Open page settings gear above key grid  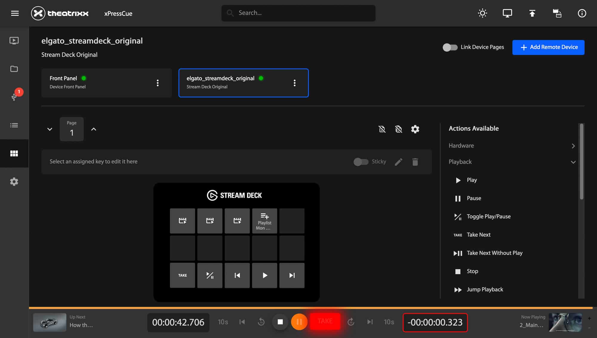coord(415,129)
